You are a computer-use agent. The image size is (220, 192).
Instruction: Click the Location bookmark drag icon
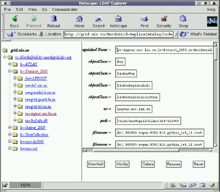click(41, 34)
